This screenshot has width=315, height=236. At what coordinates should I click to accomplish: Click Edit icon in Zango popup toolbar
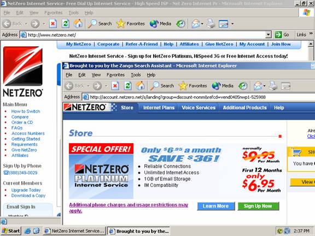(x=285, y=86)
